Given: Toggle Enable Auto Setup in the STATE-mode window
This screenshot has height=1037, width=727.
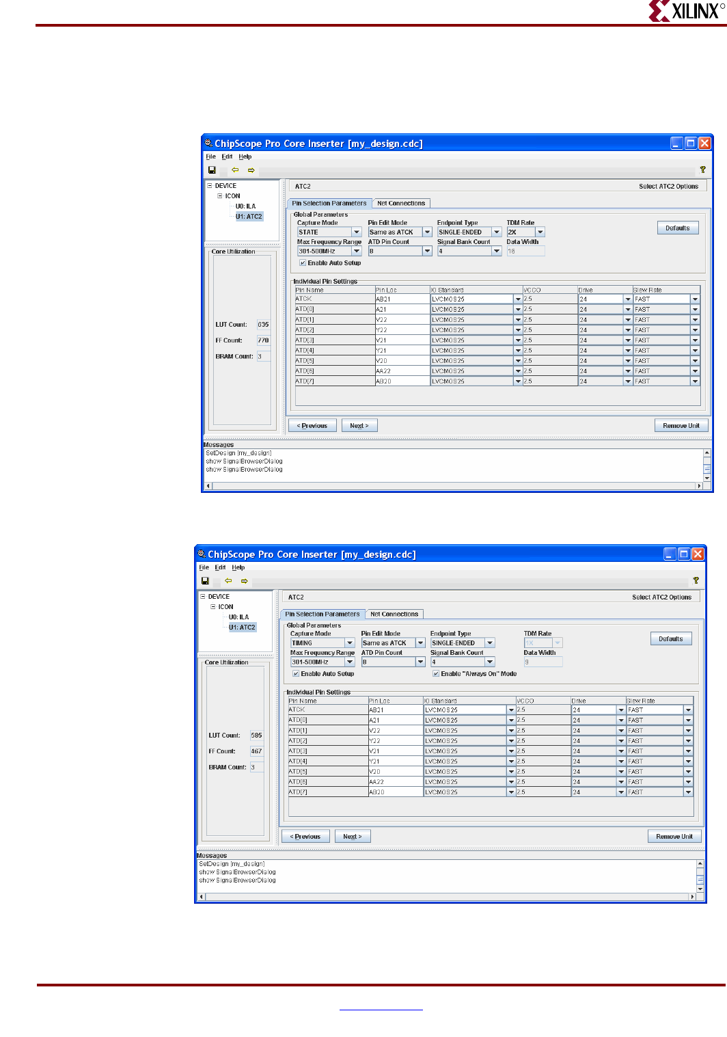Looking at the screenshot, I should (x=303, y=263).
